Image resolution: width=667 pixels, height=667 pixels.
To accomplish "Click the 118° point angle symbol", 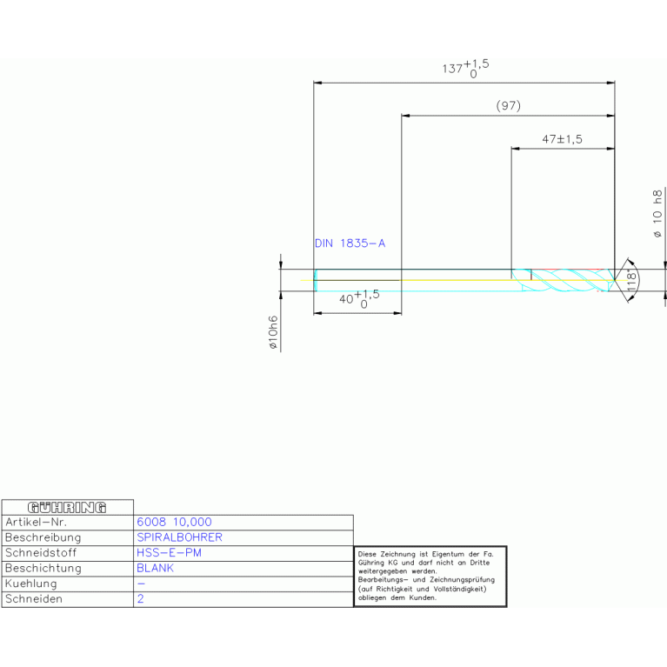I will click(x=630, y=280).
